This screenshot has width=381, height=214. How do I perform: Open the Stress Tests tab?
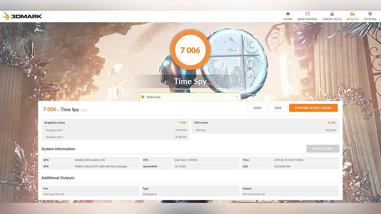click(x=332, y=16)
